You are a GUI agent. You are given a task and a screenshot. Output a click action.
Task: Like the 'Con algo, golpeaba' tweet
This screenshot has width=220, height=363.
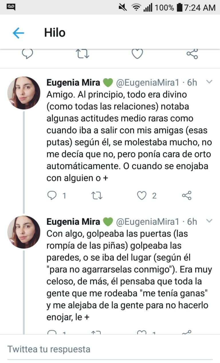(142, 333)
